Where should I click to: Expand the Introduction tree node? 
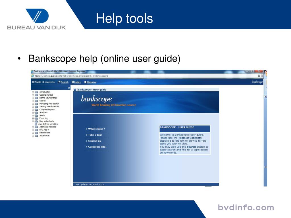click(33, 92)
